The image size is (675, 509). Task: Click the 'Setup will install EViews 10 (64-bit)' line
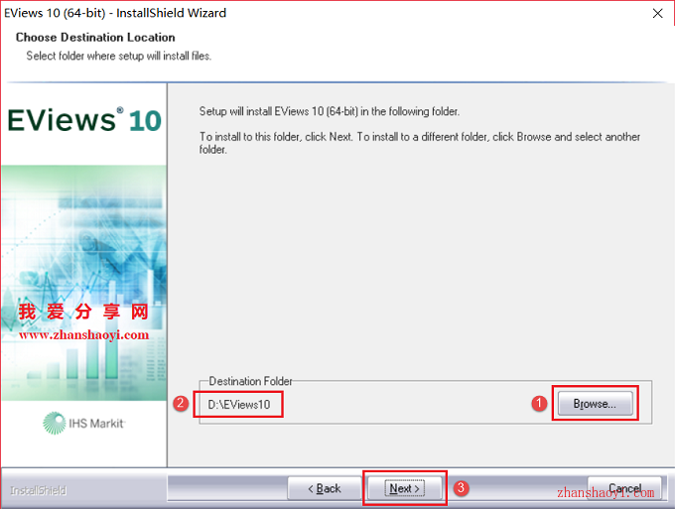330,111
